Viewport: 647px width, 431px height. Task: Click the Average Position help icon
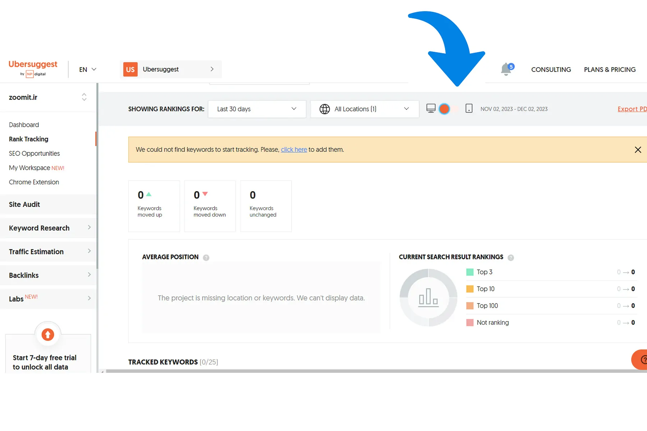(206, 258)
